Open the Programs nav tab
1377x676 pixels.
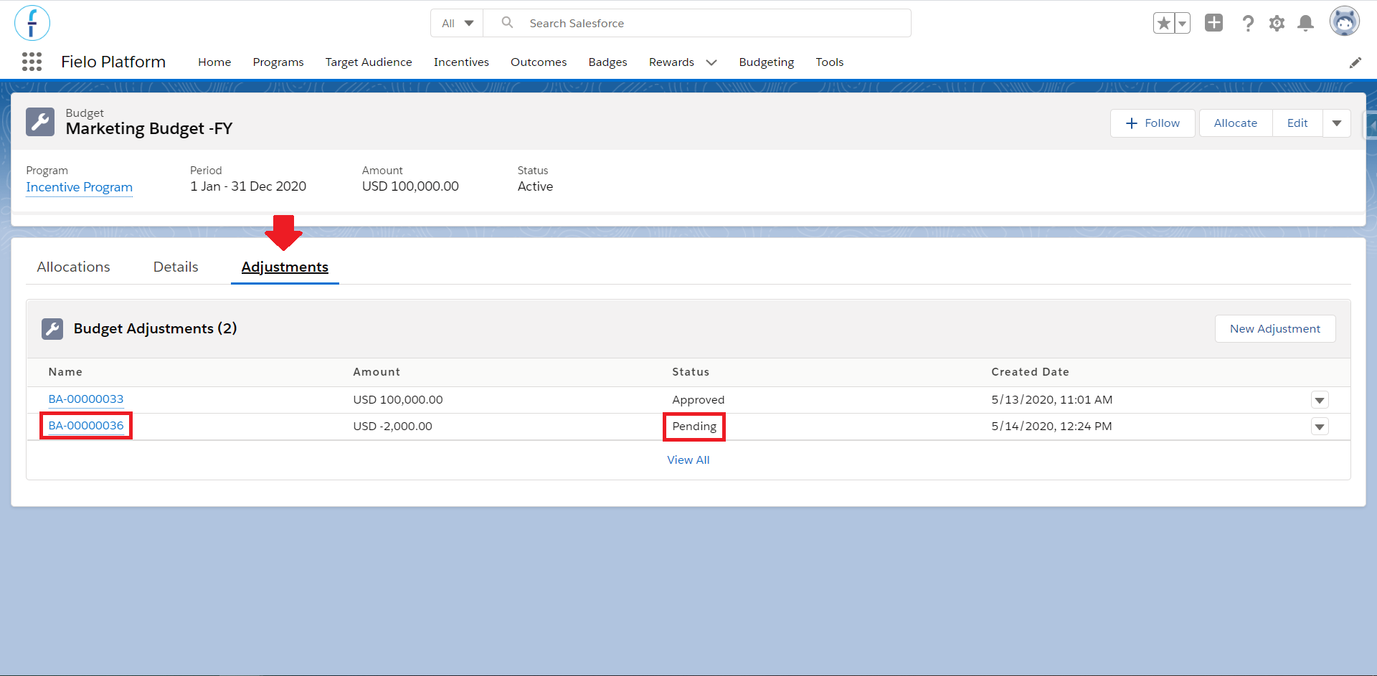tap(278, 62)
